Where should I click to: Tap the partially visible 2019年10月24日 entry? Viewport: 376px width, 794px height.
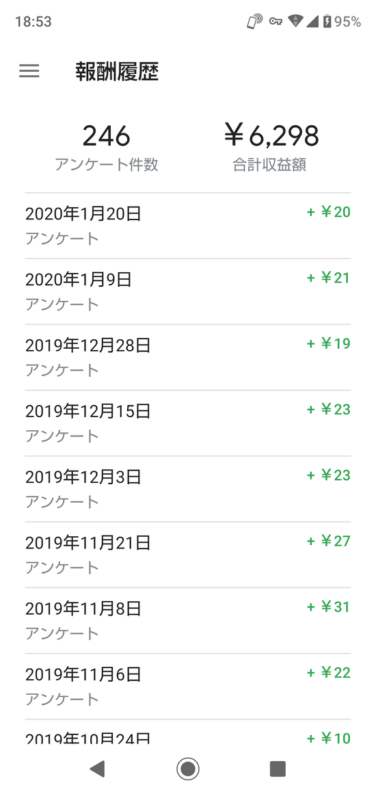[188, 732]
